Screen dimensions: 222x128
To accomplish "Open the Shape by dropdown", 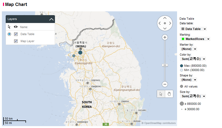I will click(x=188, y=80).
